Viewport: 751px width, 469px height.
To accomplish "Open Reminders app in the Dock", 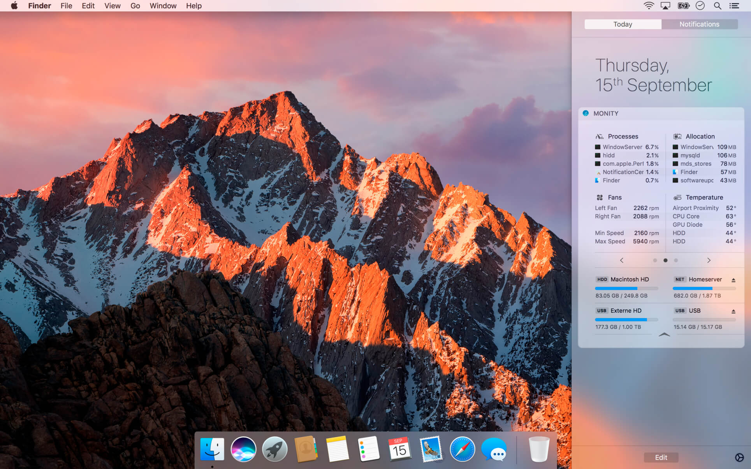I will tap(368, 449).
